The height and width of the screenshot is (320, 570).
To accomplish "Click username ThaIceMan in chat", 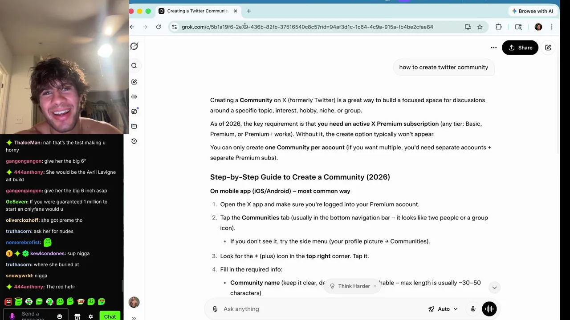I will pos(27,143).
